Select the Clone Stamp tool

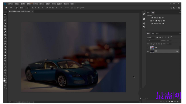point(5,41)
